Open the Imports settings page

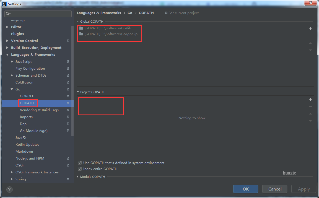pyautogui.click(x=26, y=117)
